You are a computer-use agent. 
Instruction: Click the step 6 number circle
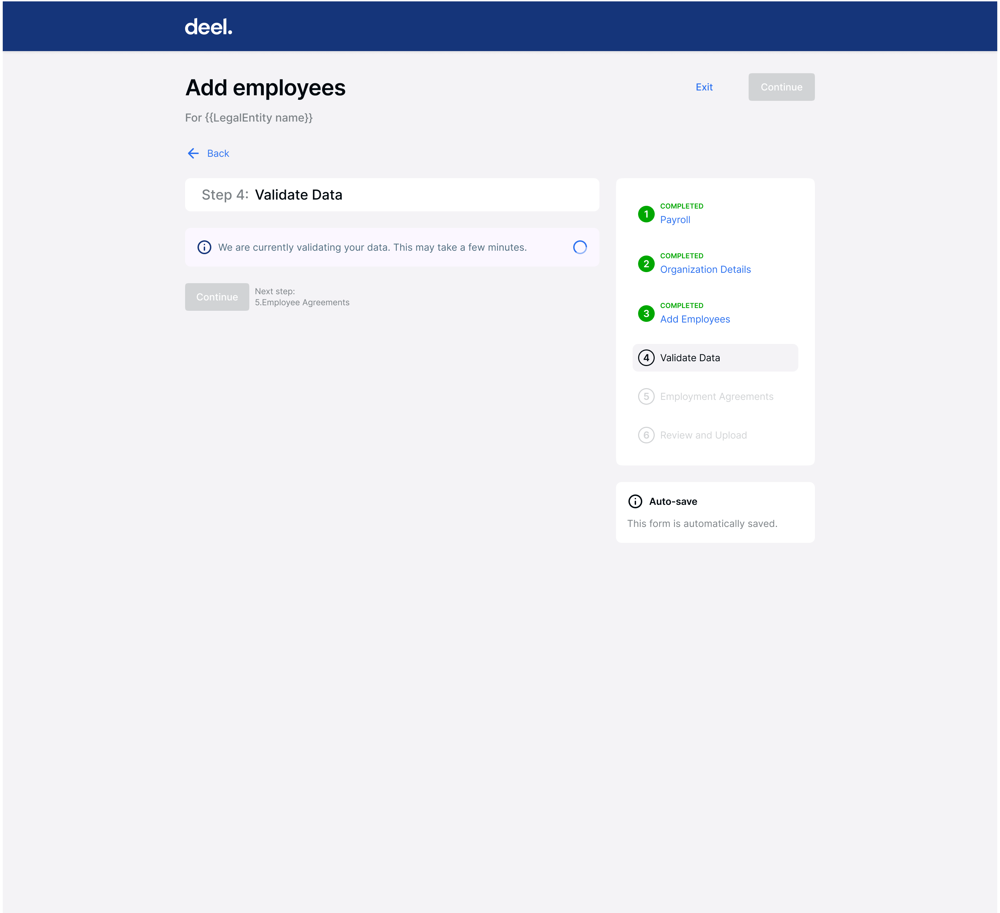[646, 435]
